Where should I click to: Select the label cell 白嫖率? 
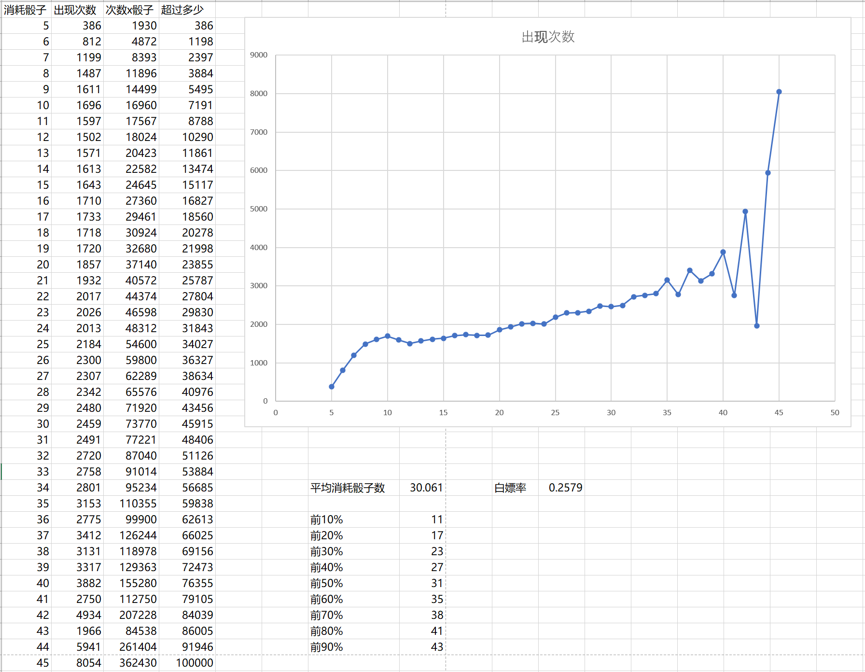tap(515, 488)
